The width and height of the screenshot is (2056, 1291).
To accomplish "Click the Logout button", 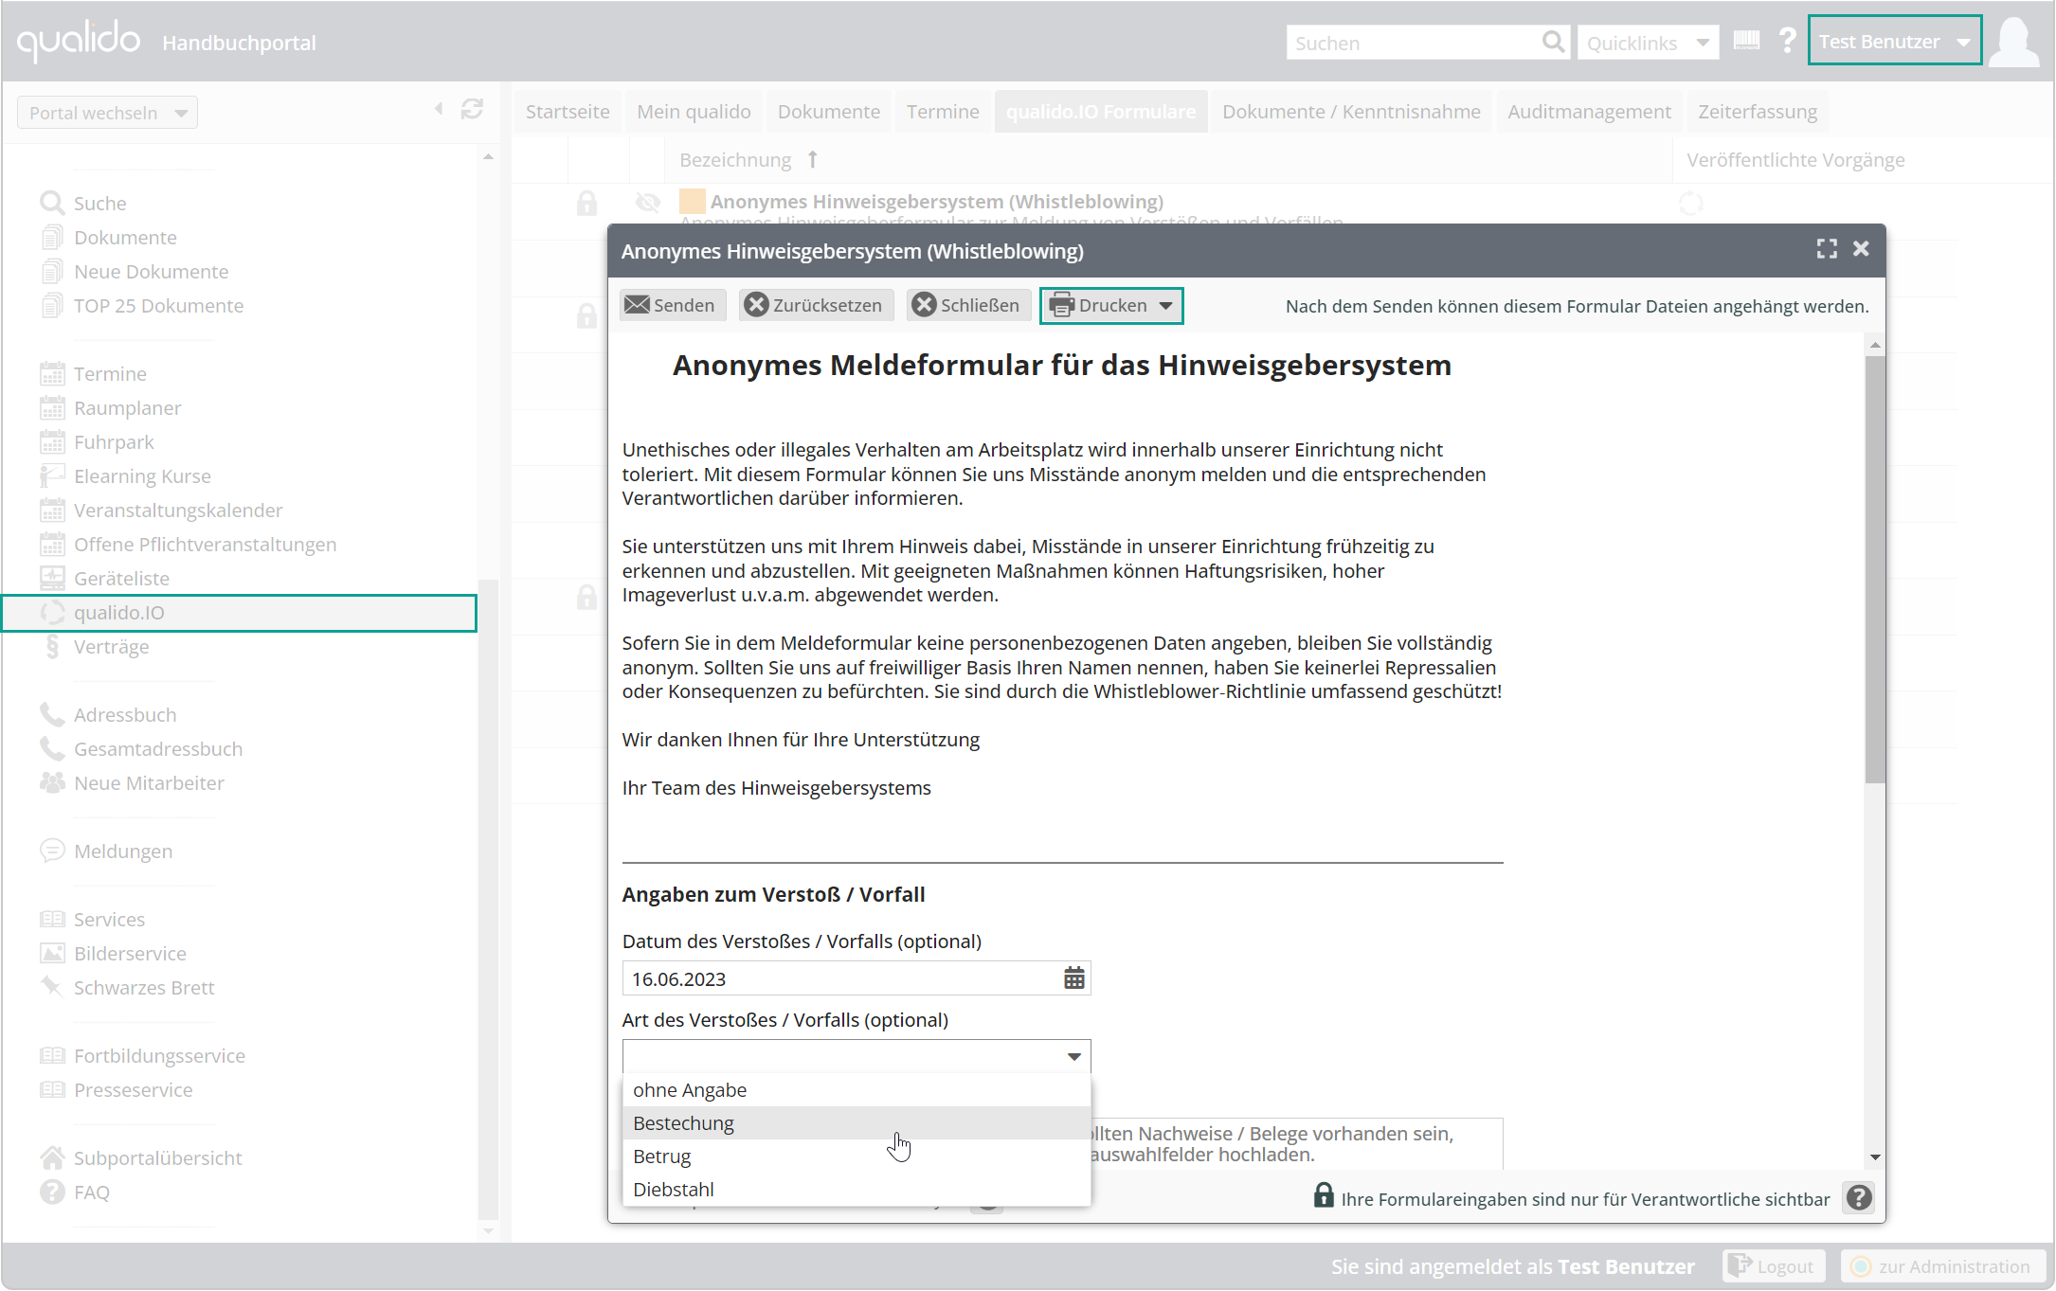I will click(1773, 1266).
